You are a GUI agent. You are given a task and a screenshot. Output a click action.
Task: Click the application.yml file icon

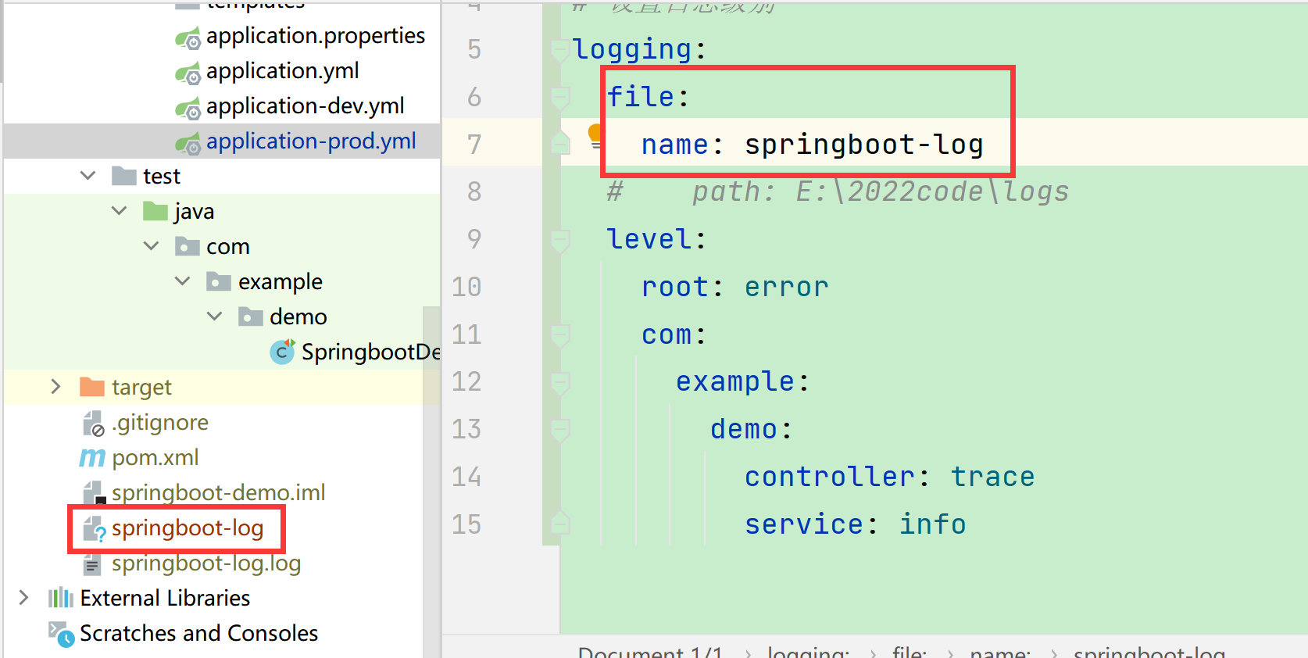(188, 72)
